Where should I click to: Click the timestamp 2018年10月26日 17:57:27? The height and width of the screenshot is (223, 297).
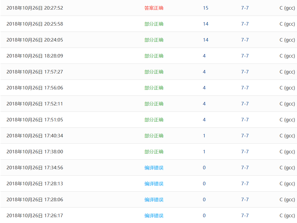pyautogui.click(x=35, y=72)
